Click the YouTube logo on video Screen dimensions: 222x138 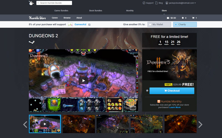[130, 108]
